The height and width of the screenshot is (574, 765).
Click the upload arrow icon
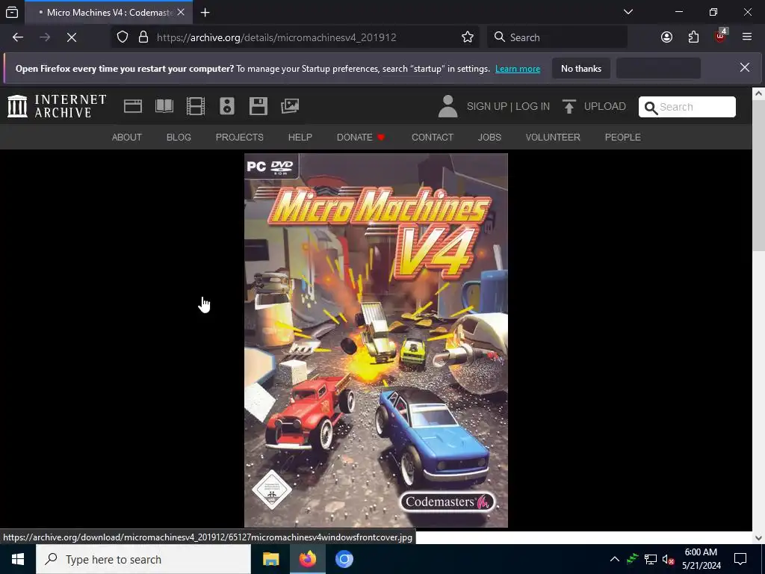pyautogui.click(x=569, y=106)
